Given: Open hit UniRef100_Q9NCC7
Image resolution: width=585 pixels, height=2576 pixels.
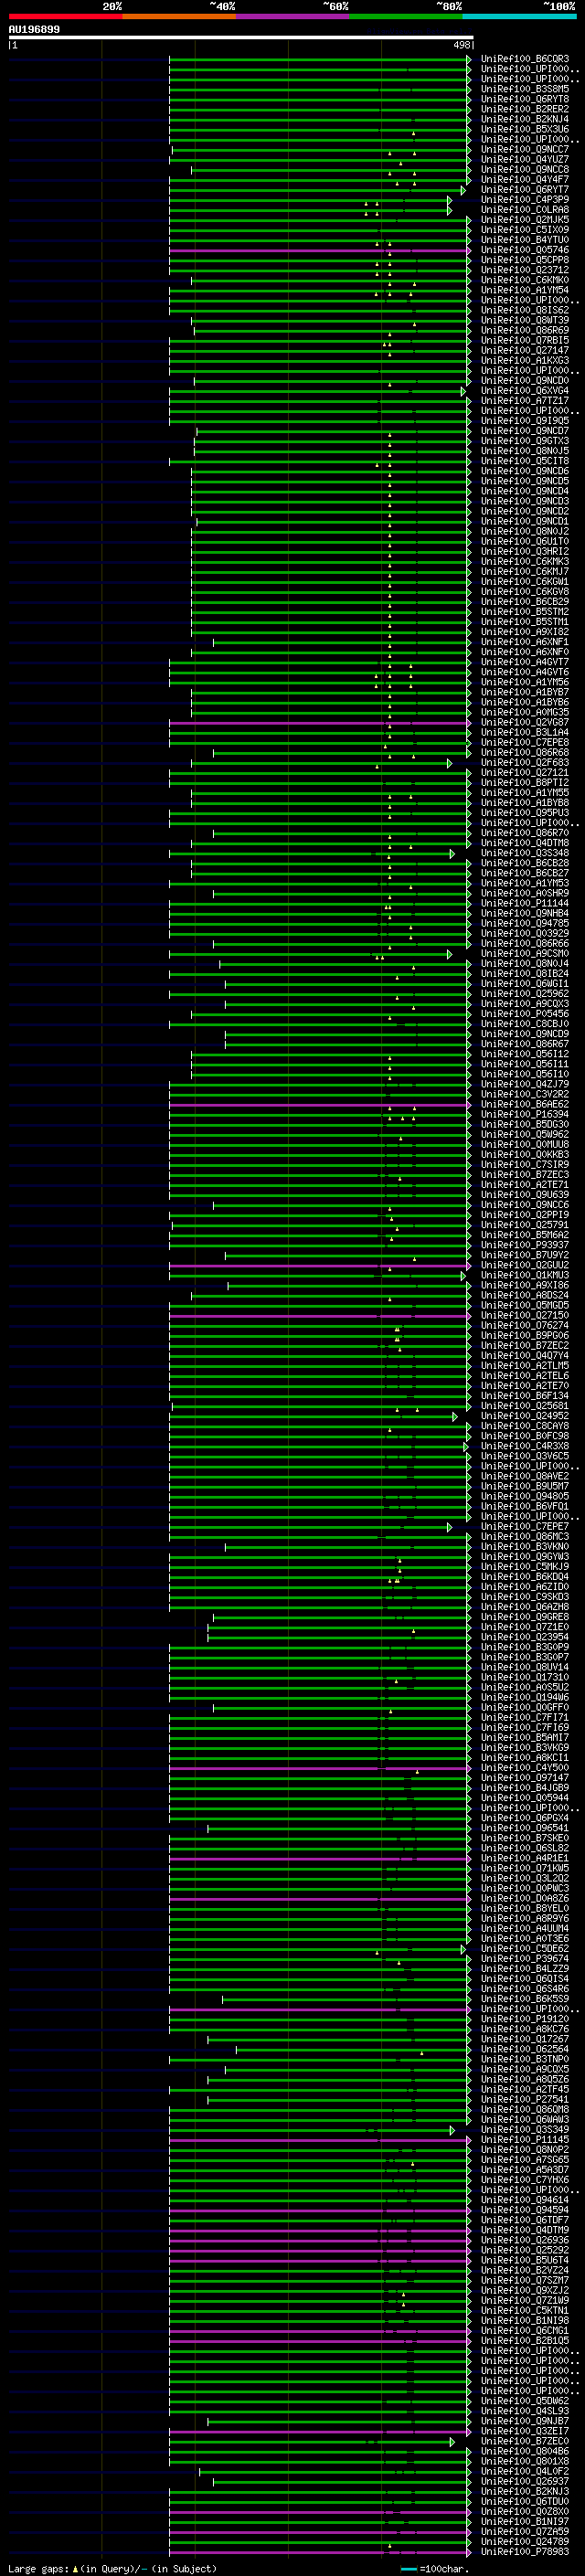Looking at the screenshot, I should [524, 150].
